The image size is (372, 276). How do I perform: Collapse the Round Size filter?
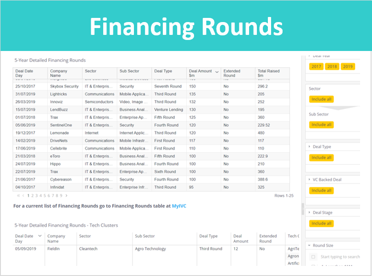coord(309,245)
